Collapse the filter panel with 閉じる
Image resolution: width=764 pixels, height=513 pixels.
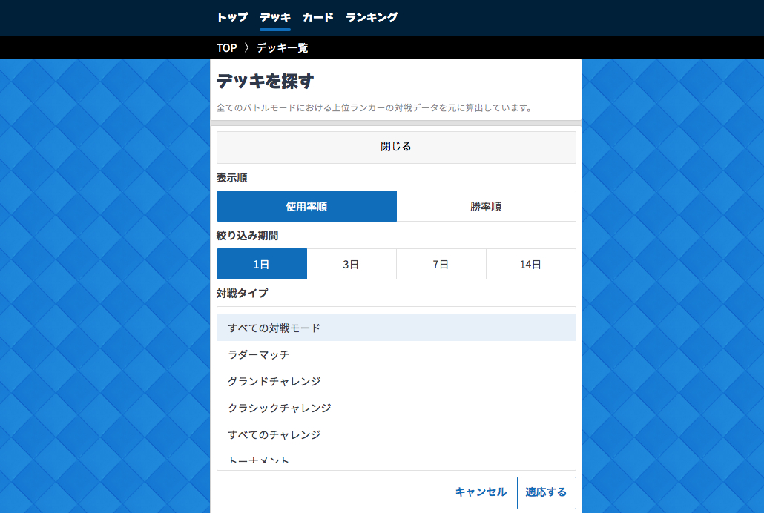(396, 147)
